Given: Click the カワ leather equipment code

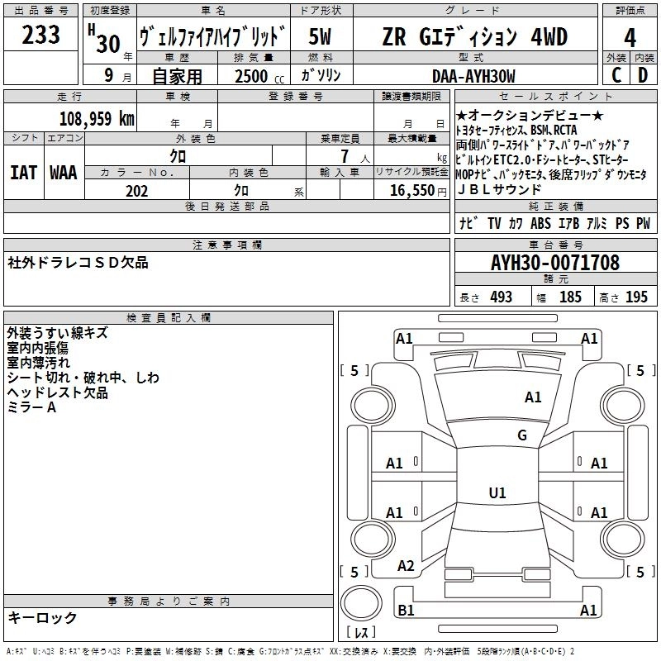Looking at the screenshot, I should [x=516, y=223].
